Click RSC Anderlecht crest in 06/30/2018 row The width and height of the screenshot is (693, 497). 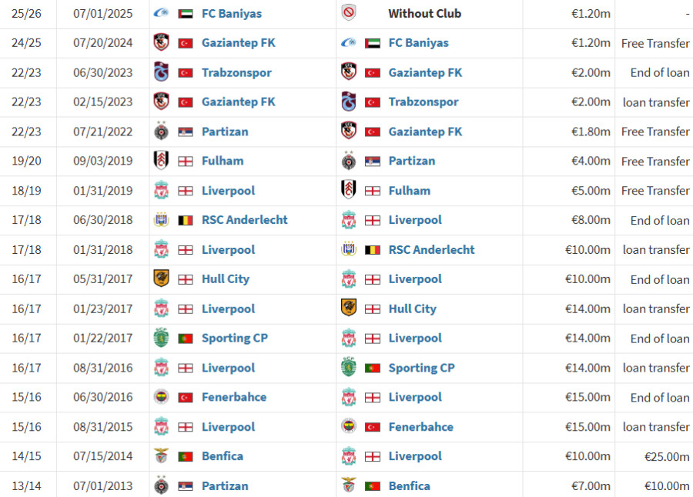(x=162, y=219)
